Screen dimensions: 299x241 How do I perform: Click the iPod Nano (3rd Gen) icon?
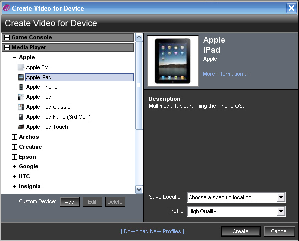pyautogui.click(x=21, y=117)
